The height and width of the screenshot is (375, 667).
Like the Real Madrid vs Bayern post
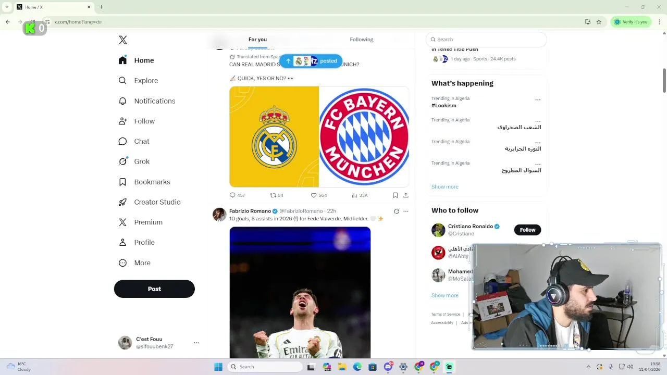319,195
